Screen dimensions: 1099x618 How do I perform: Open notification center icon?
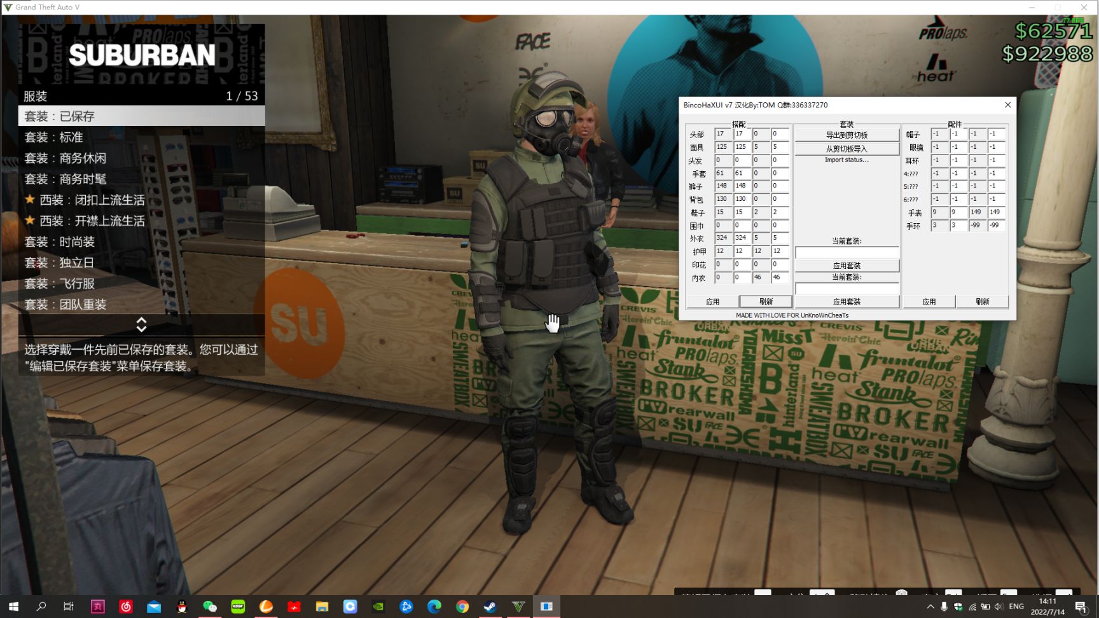[x=1081, y=607]
